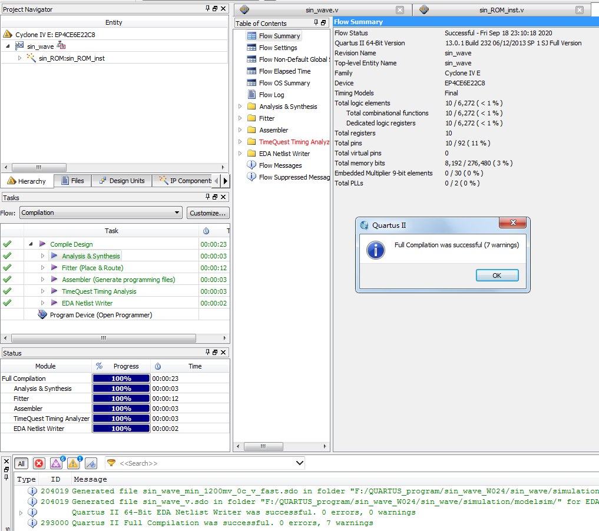Click the Time column clock icon in Tasks

point(206,231)
